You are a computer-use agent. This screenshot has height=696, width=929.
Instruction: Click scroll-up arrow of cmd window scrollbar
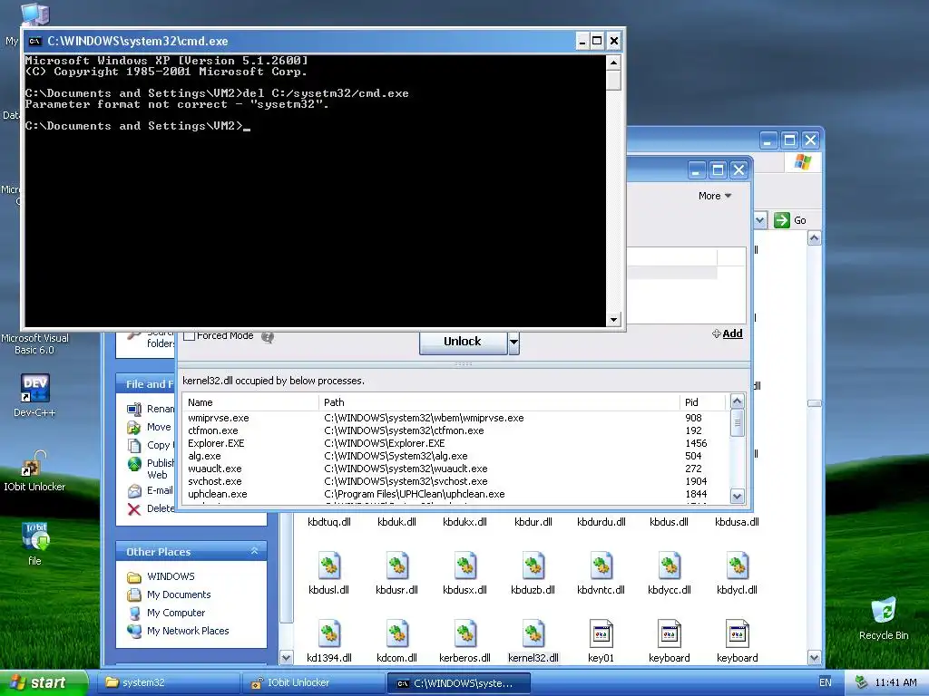[x=614, y=63]
